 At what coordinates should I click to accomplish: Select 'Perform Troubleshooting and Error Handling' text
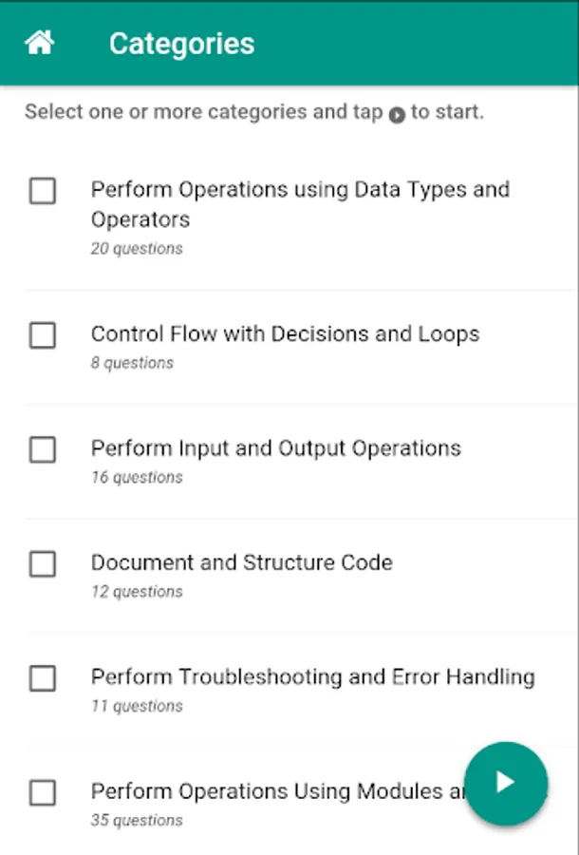(x=312, y=677)
